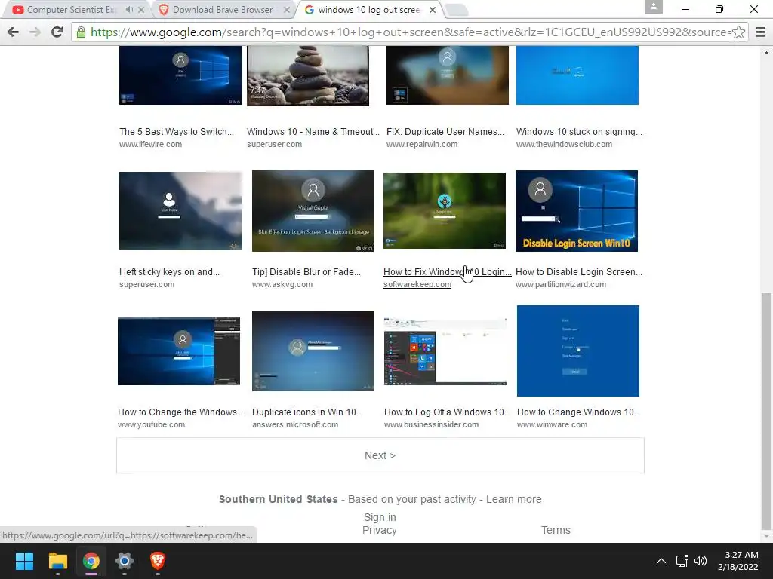The height and width of the screenshot is (579, 773).
Task: Open 'How to Disable Login Screen...' link
Action: point(579,271)
